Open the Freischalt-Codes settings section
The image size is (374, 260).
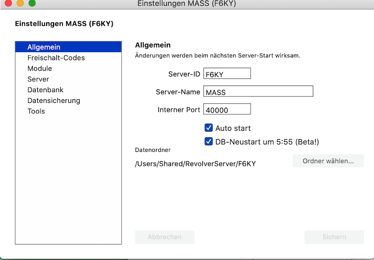coord(56,58)
